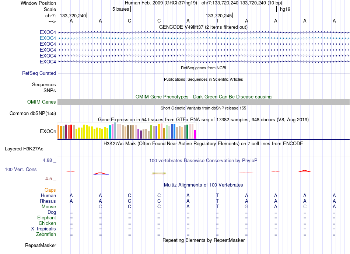Open the 100 Vert. Cons track label
The width and height of the screenshot is (350, 254).
coord(21,169)
